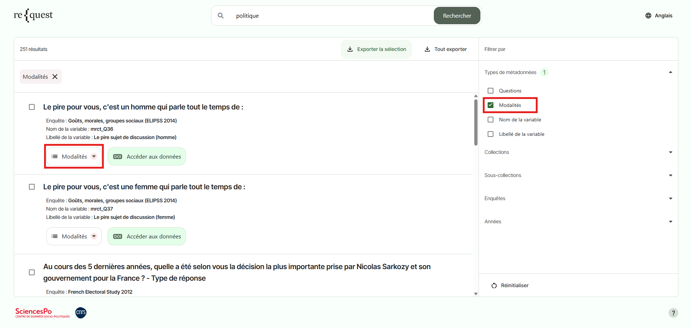Uncheck the Modalités filter checkbox

point(491,105)
